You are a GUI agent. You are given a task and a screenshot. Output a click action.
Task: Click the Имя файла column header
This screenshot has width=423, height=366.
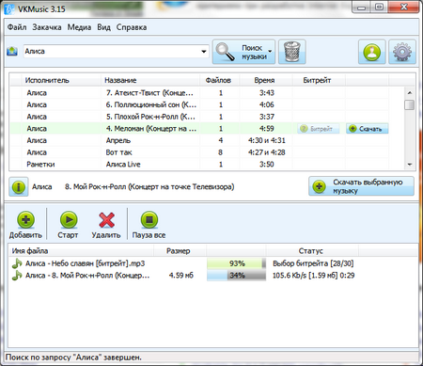(81, 251)
